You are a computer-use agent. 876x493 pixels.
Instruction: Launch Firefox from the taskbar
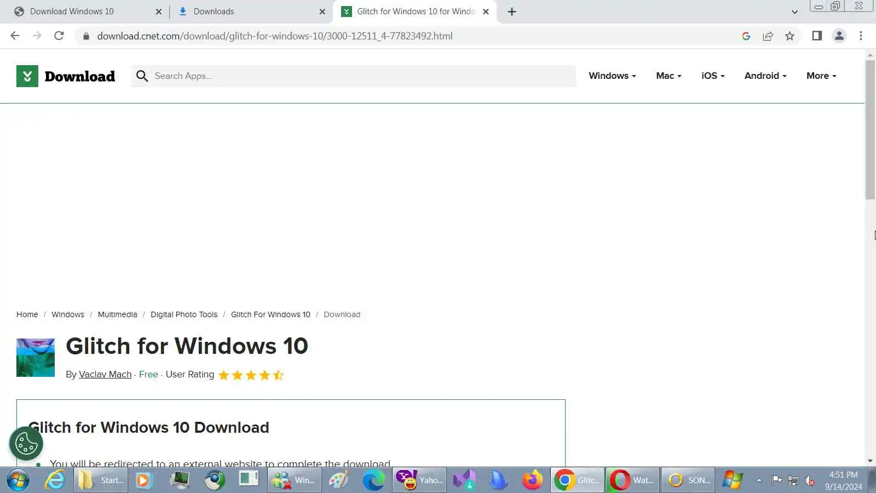click(x=532, y=480)
